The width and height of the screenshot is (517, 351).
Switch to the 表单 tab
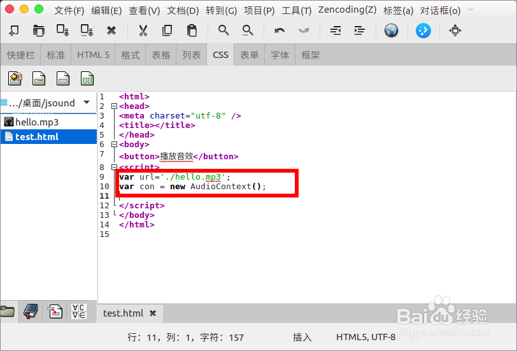pyautogui.click(x=250, y=55)
